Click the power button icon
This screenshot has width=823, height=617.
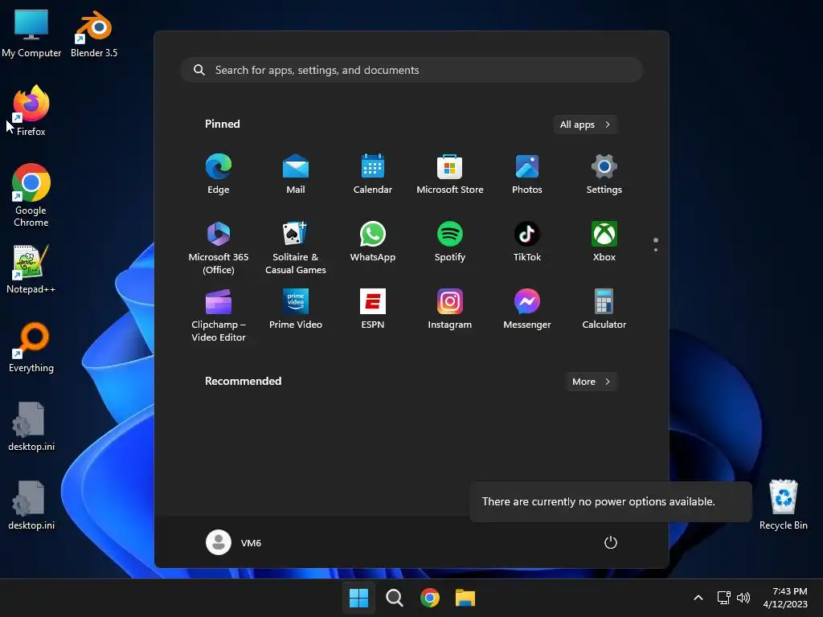coord(611,542)
